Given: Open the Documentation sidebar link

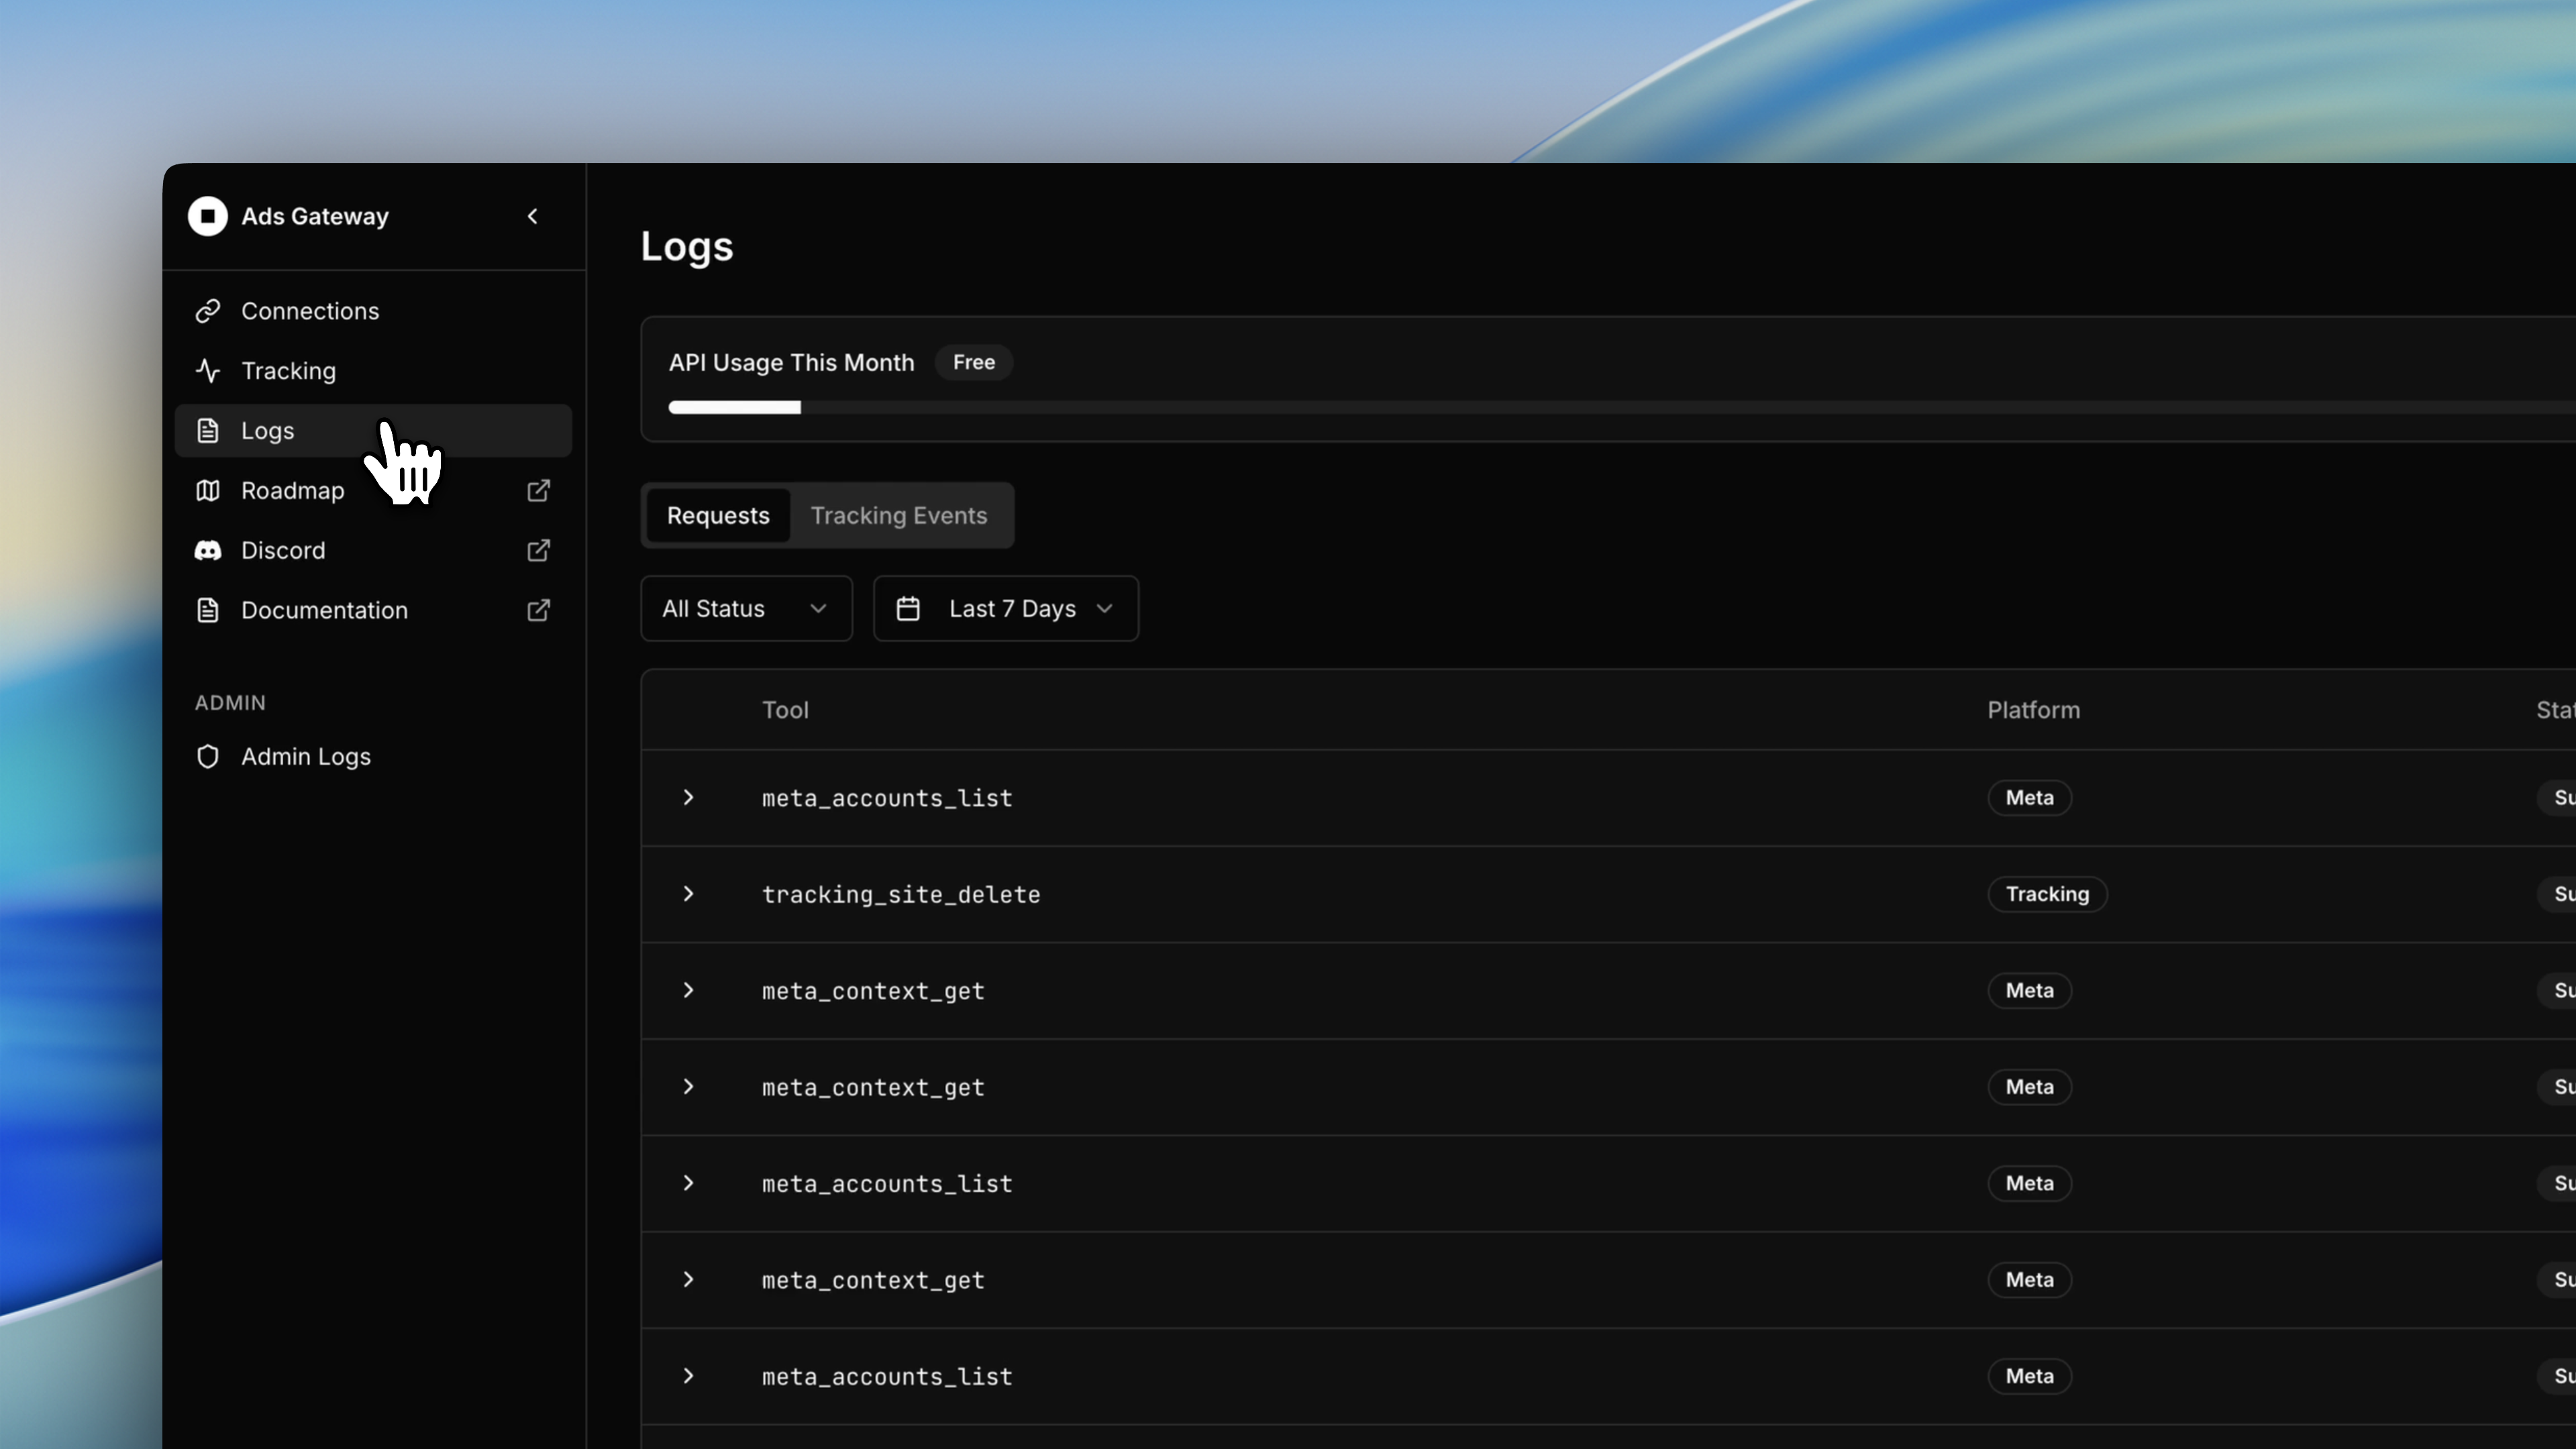Looking at the screenshot, I should point(323,610).
